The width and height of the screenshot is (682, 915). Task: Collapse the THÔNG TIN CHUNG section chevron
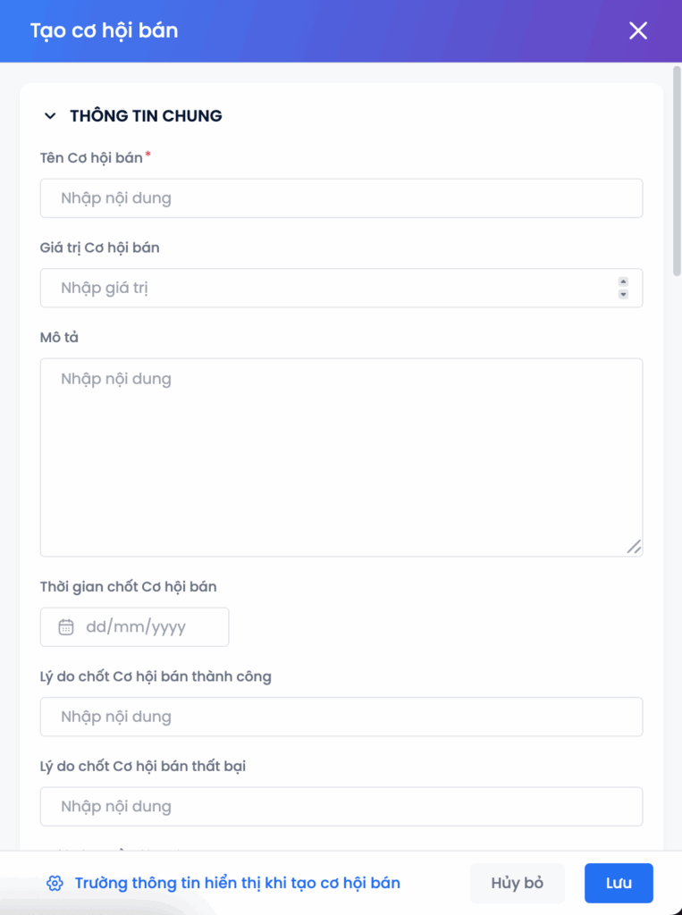tap(48, 116)
